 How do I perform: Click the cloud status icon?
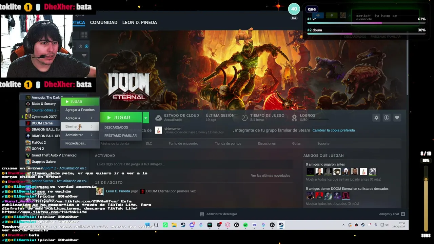point(158,118)
